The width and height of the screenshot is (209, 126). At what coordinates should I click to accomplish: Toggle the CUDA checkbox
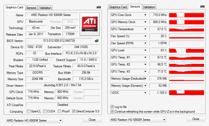coord(45,111)
